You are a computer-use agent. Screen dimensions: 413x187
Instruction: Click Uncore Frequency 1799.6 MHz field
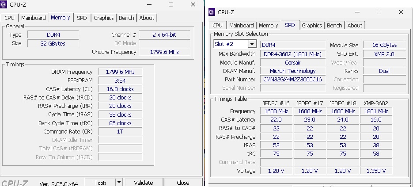pos(164,52)
